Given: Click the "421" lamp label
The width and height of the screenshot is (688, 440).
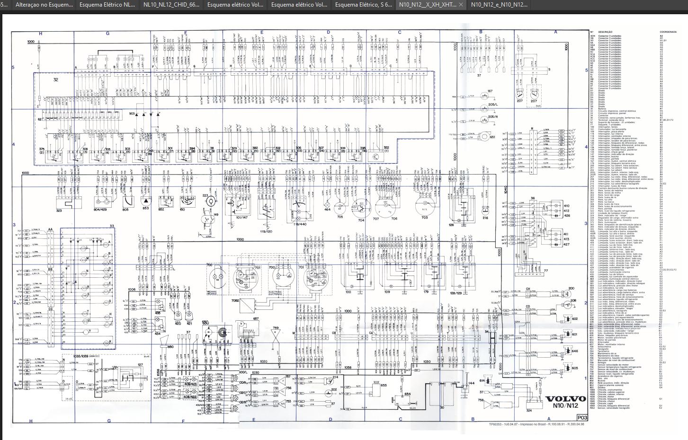Looking at the screenshot, I should (x=189, y=324).
